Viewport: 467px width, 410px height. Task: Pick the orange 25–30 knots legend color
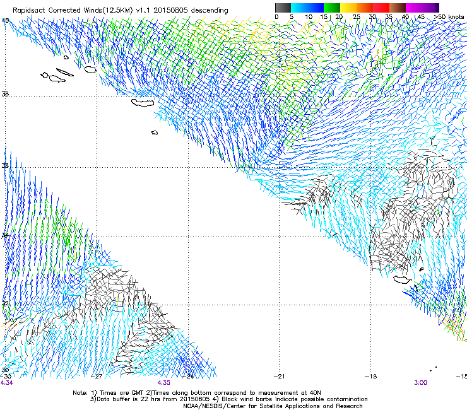click(x=365, y=8)
